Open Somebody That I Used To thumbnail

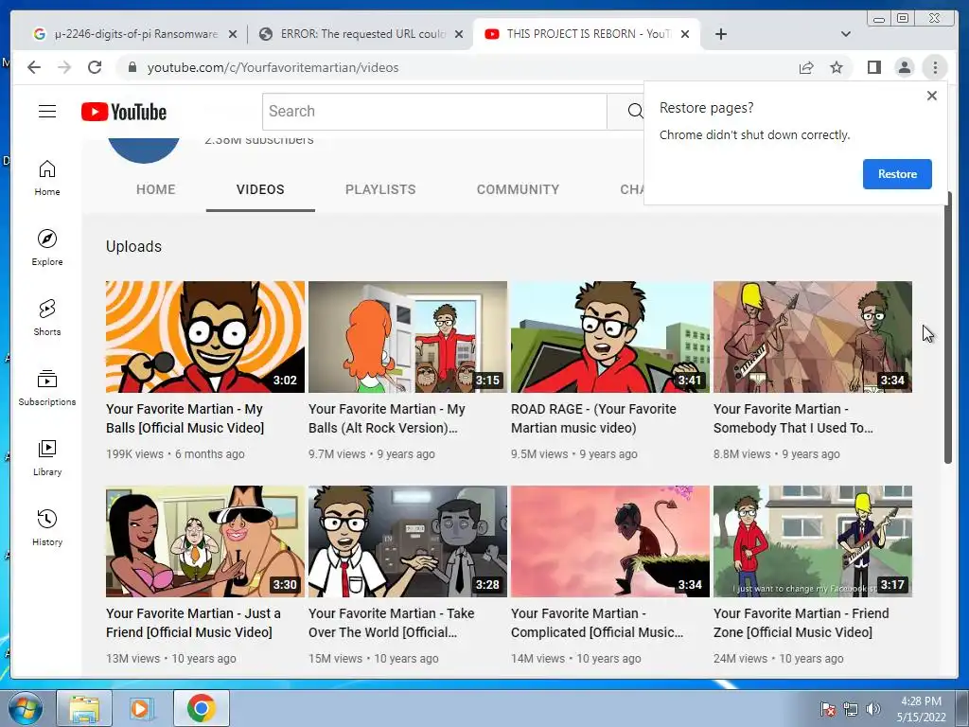click(x=813, y=337)
